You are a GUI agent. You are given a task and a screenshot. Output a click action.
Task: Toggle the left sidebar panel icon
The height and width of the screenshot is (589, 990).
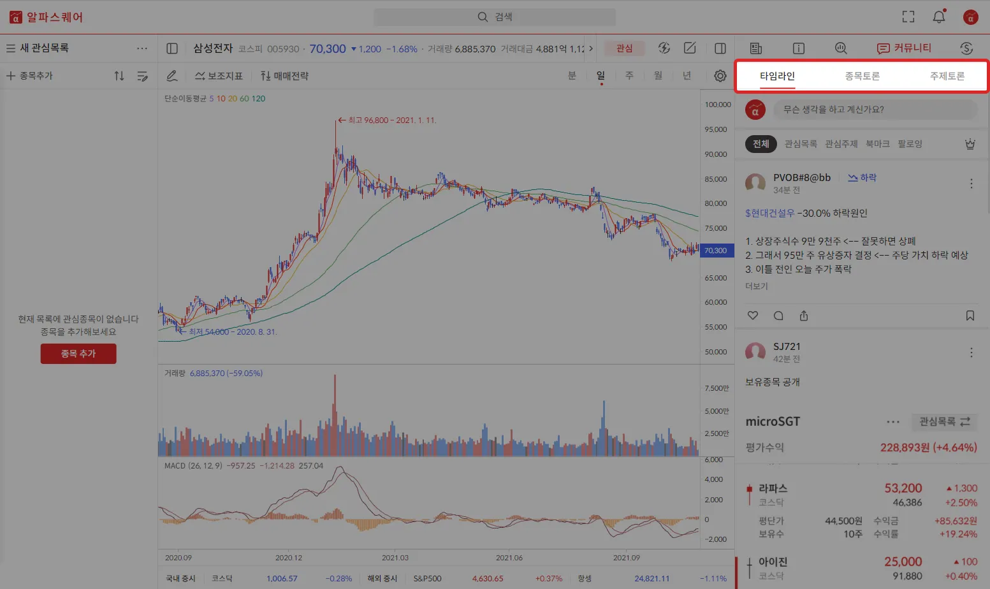pos(172,48)
